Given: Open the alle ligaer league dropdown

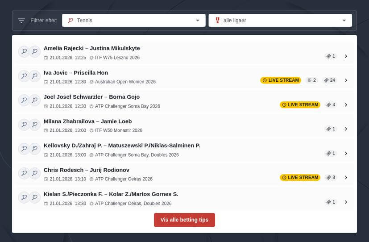Looking at the screenshot, I should pos(280,21).
